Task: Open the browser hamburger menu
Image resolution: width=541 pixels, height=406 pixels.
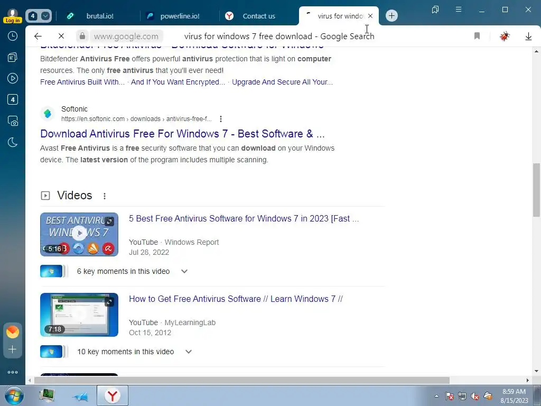Action: click(459, 10)
